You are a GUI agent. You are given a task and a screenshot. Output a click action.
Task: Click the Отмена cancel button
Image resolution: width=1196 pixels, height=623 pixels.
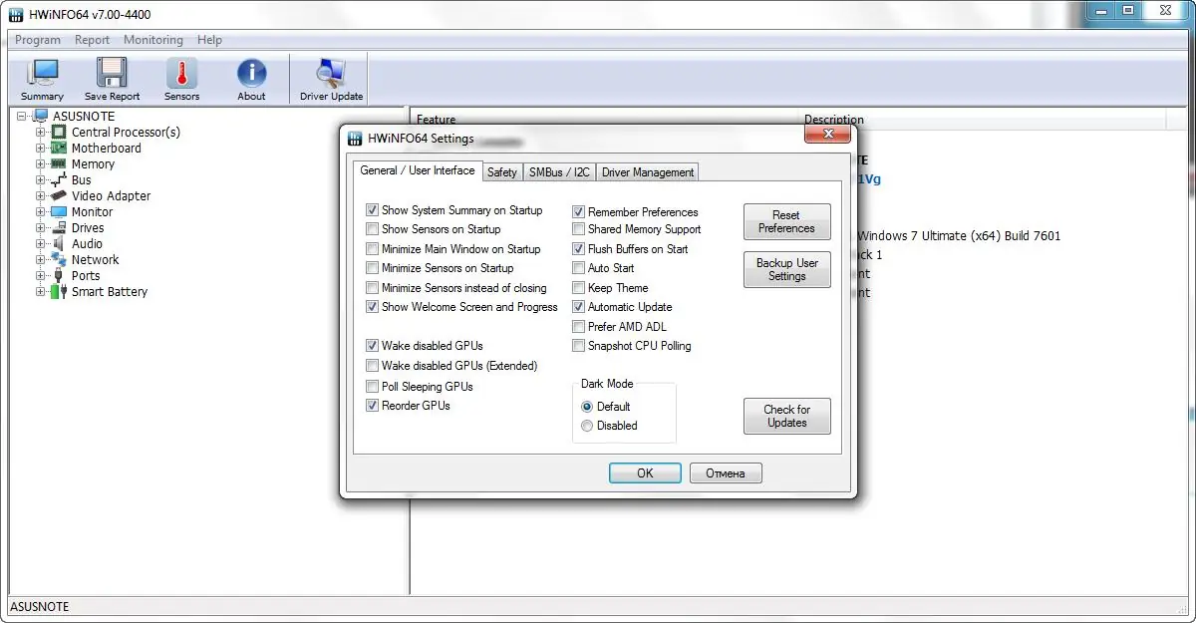point(726,472)
